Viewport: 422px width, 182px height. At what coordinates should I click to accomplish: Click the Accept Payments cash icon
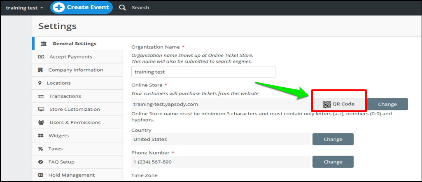pyautogui.click(x=41, y=57)
